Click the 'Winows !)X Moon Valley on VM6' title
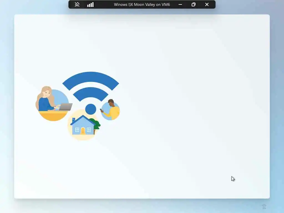 pos(142,4)
